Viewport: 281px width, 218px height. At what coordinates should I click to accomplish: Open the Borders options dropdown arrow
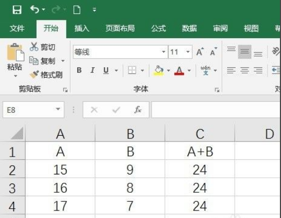pyautogui.click(x=142, y=71)
